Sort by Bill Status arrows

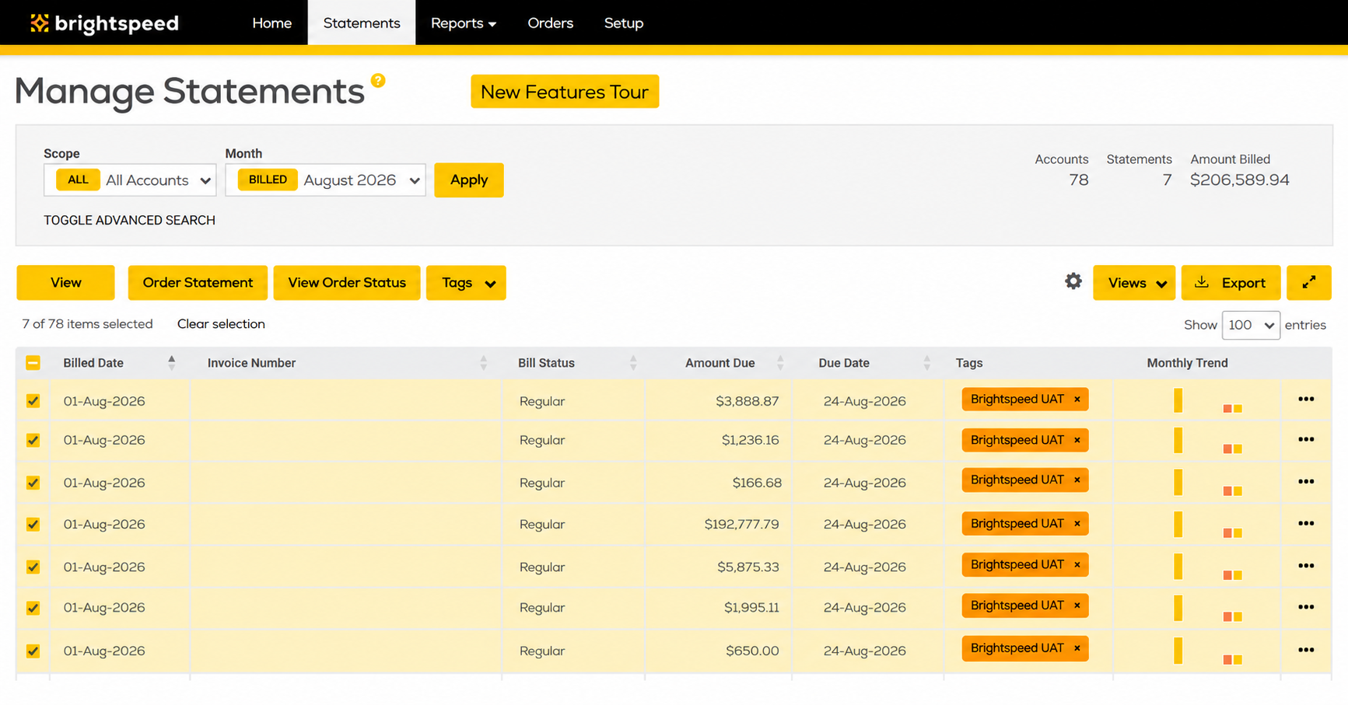(x=633, y=362)
